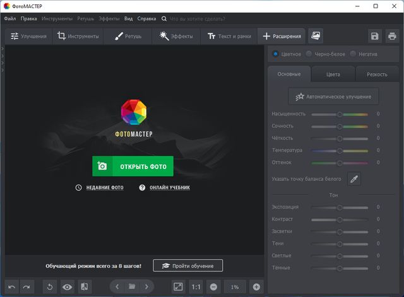Click the undo arrow icon
Viewport: 404px width, 297px height.
point(11,287)
